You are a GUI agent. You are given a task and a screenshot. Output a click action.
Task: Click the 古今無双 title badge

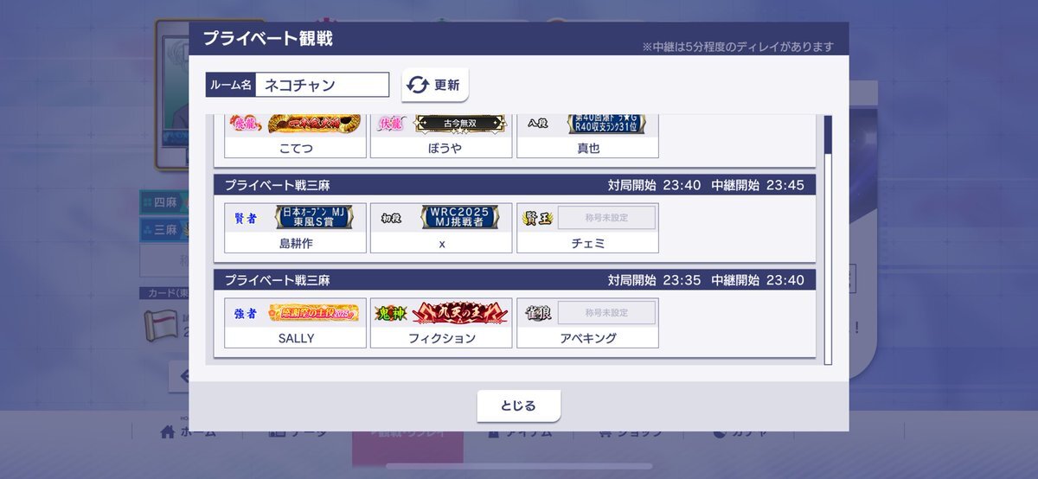click(460, 124)
